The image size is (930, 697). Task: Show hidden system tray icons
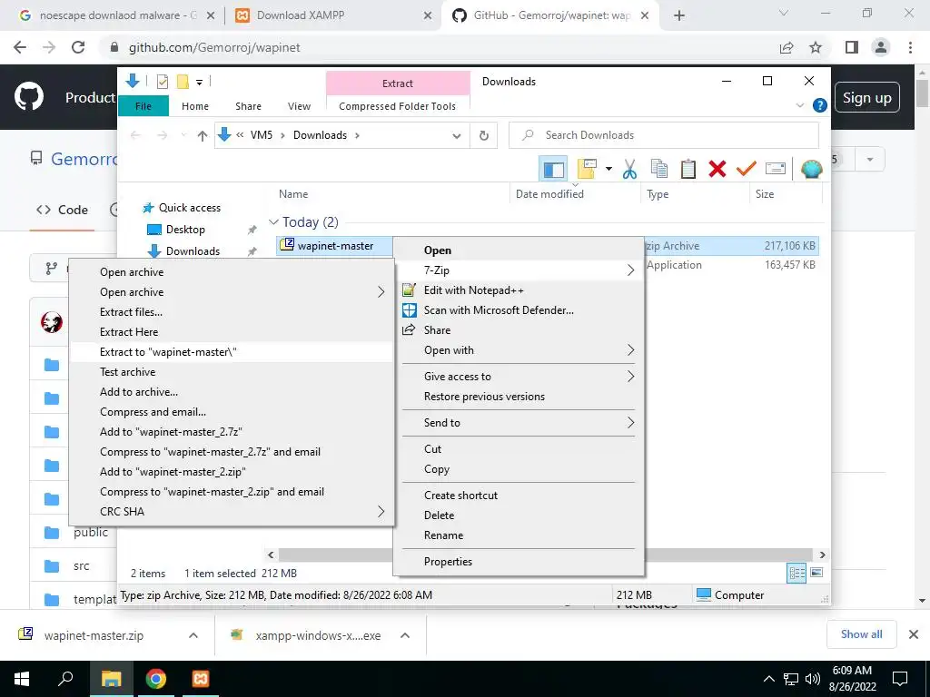[x=768, y=679]
